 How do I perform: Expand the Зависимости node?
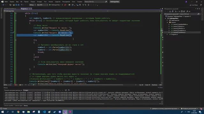pos(167,20)
